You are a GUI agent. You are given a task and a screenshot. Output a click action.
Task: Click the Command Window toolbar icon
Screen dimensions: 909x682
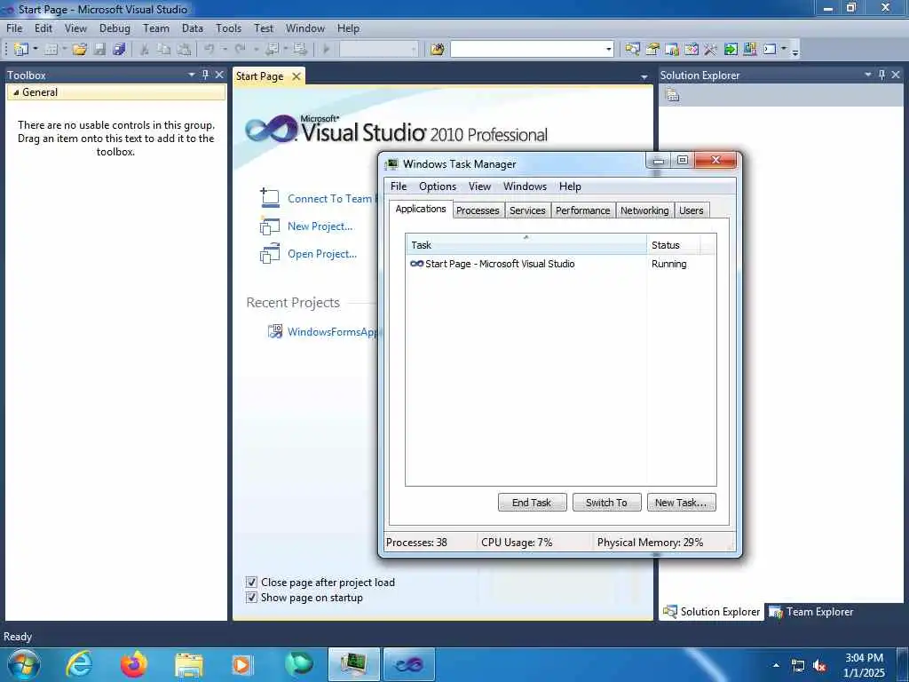770,50
